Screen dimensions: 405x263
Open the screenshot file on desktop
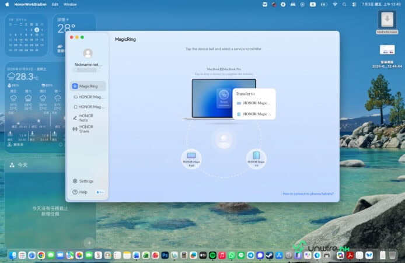click(387, 56)
